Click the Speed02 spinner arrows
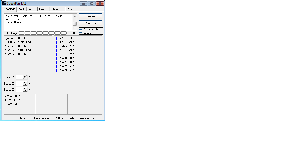The width and height of the screenshot is (290, 163). tap(25, 83)
